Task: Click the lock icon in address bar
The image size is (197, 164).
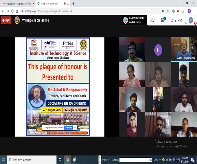Action: [x=23, y=11]
